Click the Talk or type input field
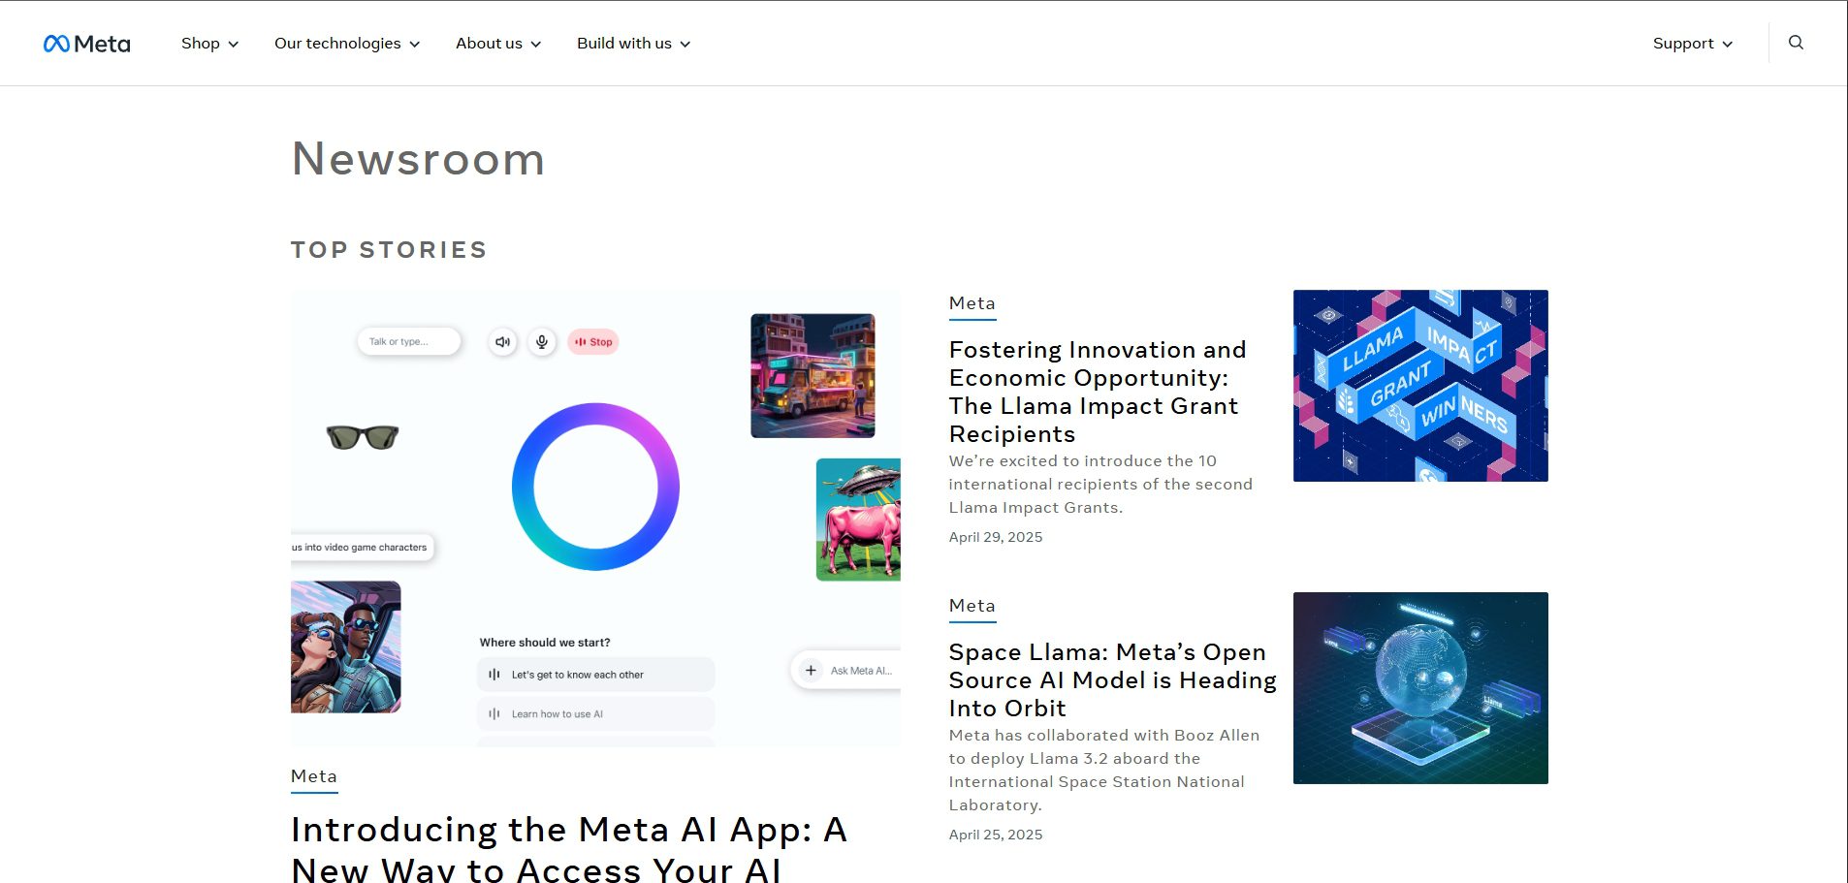The image size is (1848, 883). pos(409,341)
